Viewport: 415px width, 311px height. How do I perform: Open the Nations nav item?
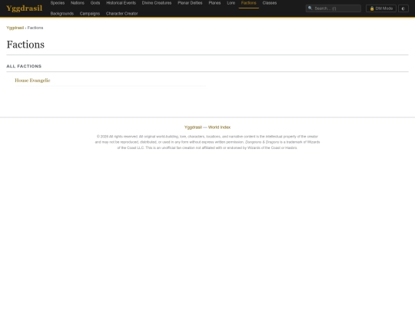(x=78, y=3)
